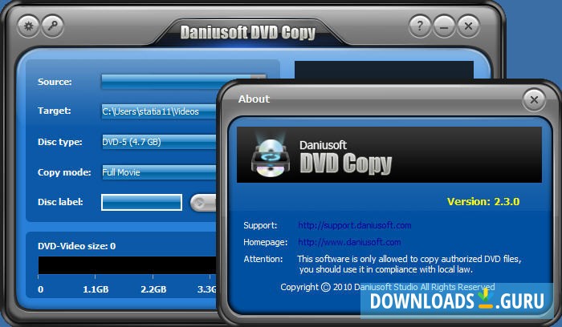Expand the Disc type DVD-5 combo box

160,142
